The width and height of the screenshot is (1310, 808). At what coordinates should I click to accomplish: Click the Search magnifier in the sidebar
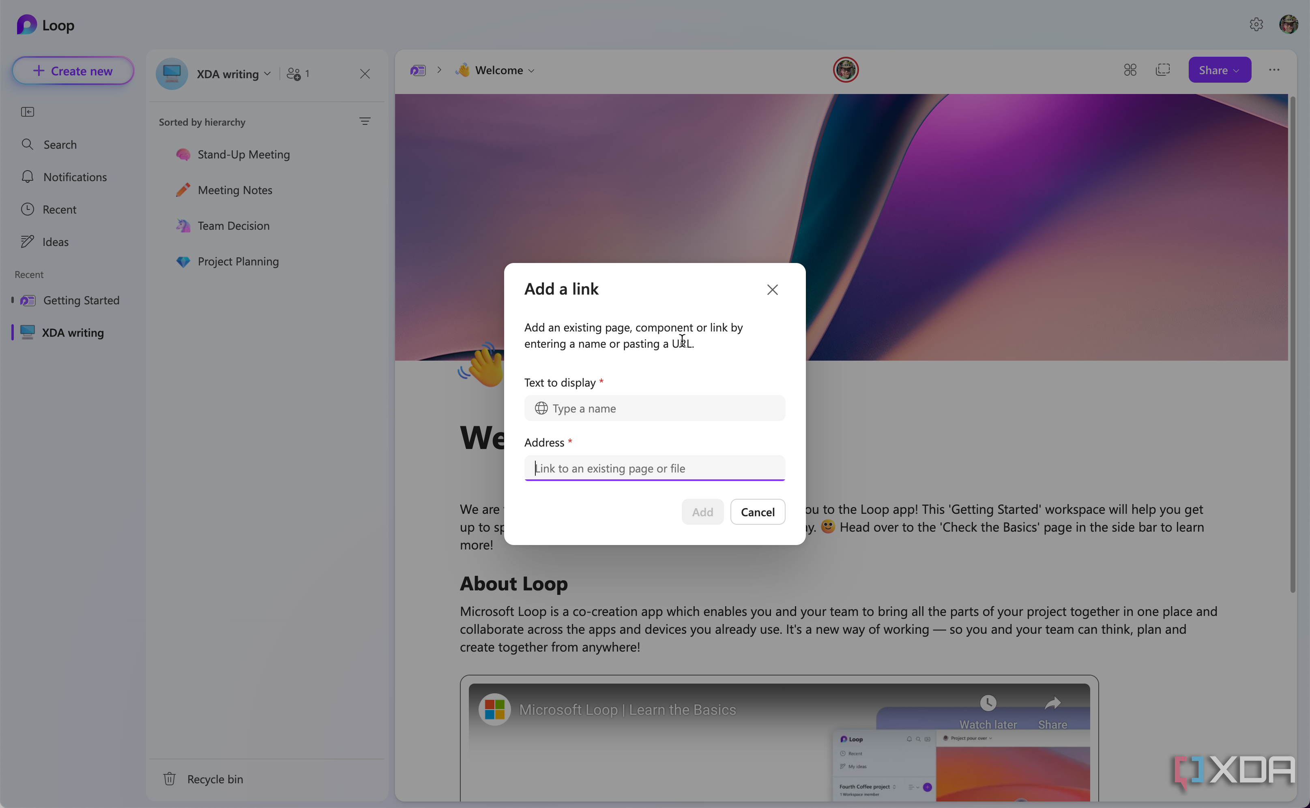27,144
